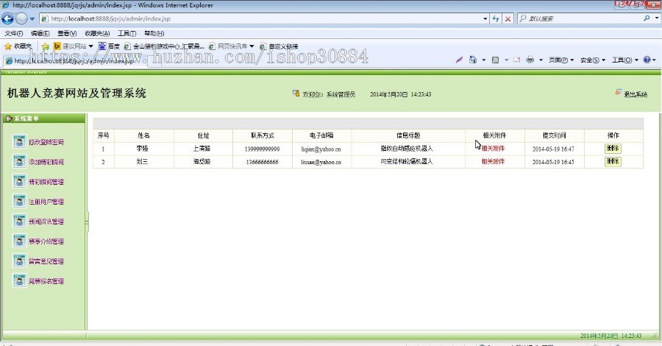This screenshot has height=346, width=662.
Task: Click the Read mail icon
Action: coord(516,60)
